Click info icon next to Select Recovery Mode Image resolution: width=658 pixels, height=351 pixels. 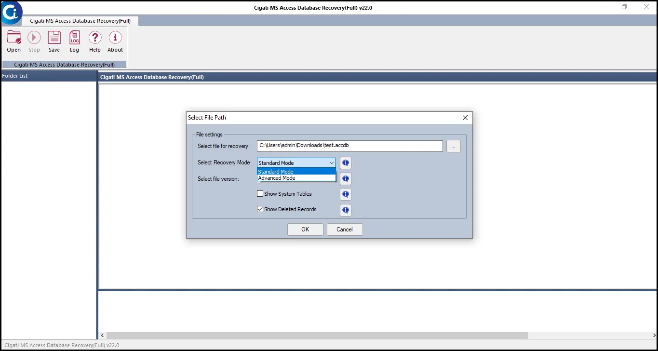coord(346,163)
